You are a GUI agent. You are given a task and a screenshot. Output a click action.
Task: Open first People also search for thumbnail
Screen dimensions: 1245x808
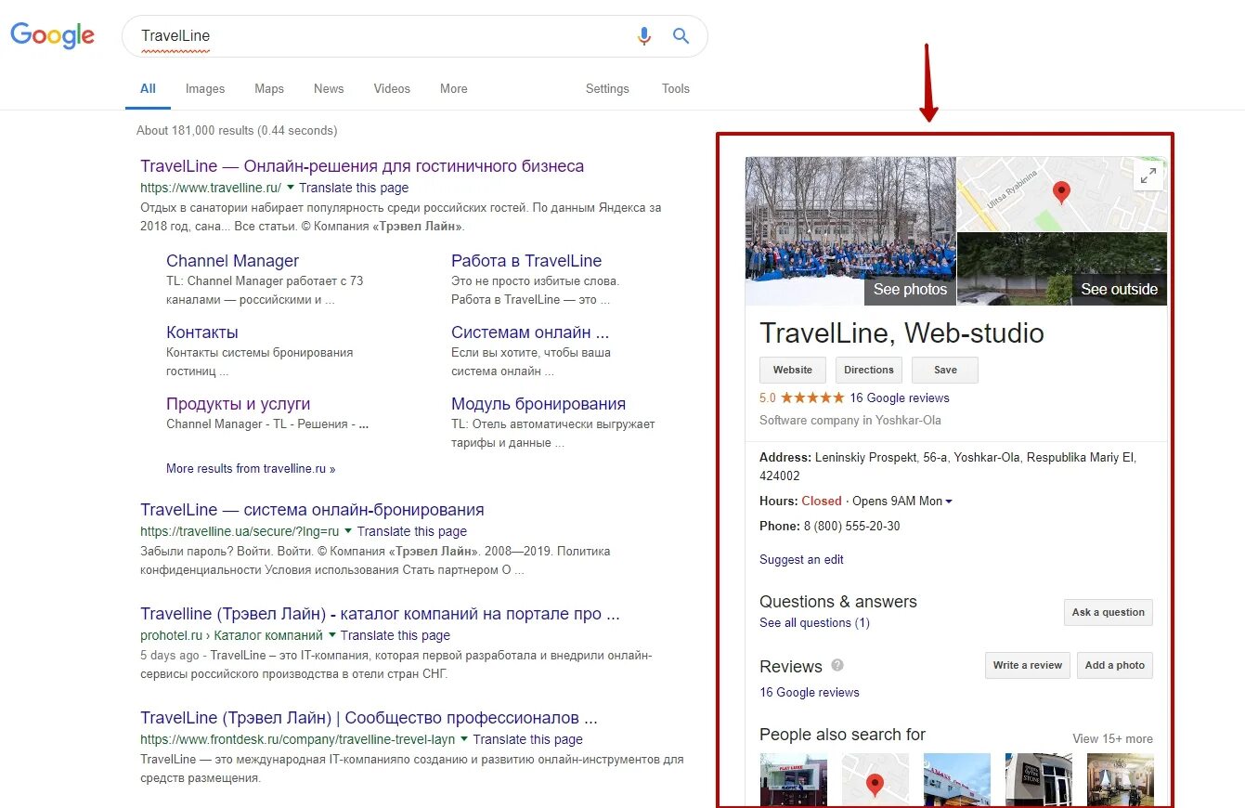[793, 779]
